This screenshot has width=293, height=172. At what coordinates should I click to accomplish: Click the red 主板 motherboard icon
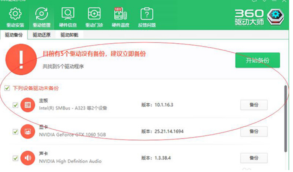point(28,105)
